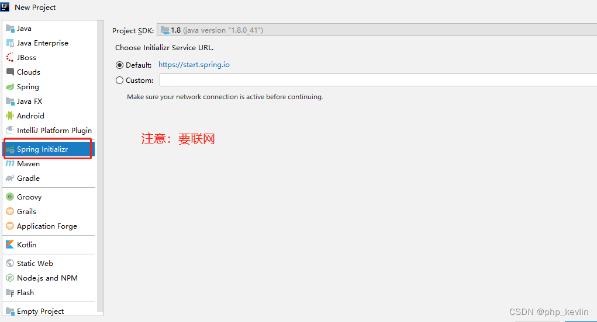597x322 pixels.
Task: Select 'Static Web' project type
Action: click(49, 263)
